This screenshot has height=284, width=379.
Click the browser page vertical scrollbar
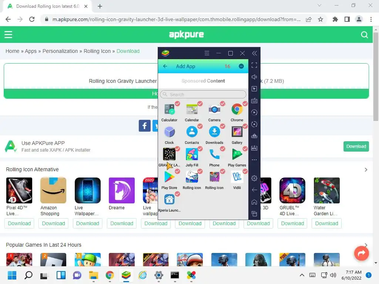pyautogui.click(x=376, y=76)
